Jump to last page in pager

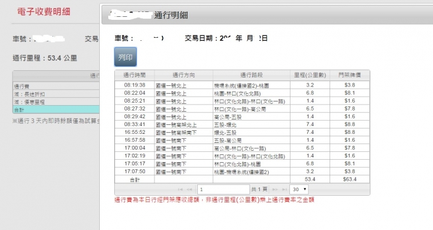(284, 189)
